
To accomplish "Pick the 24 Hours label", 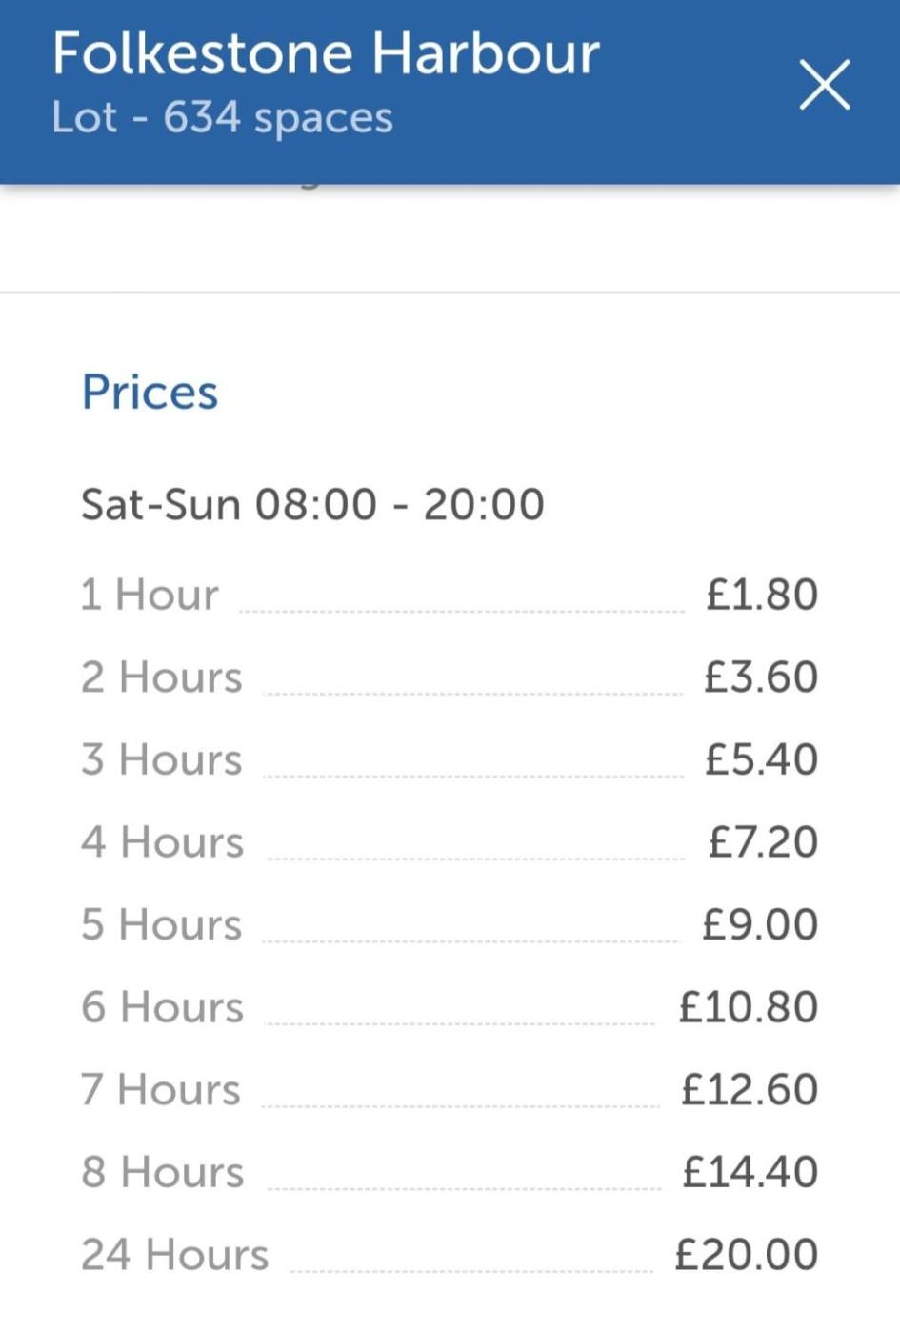I will 175,1255.
